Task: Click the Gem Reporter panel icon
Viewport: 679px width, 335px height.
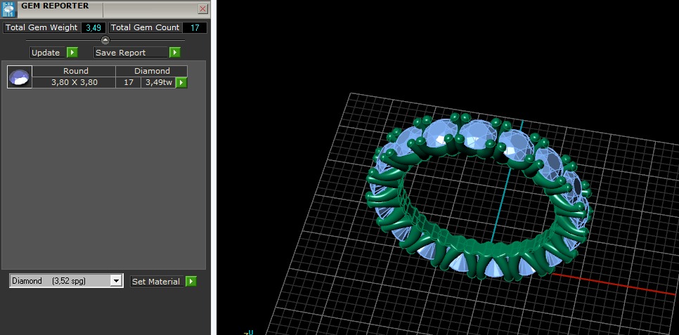Action: [8, 8]
